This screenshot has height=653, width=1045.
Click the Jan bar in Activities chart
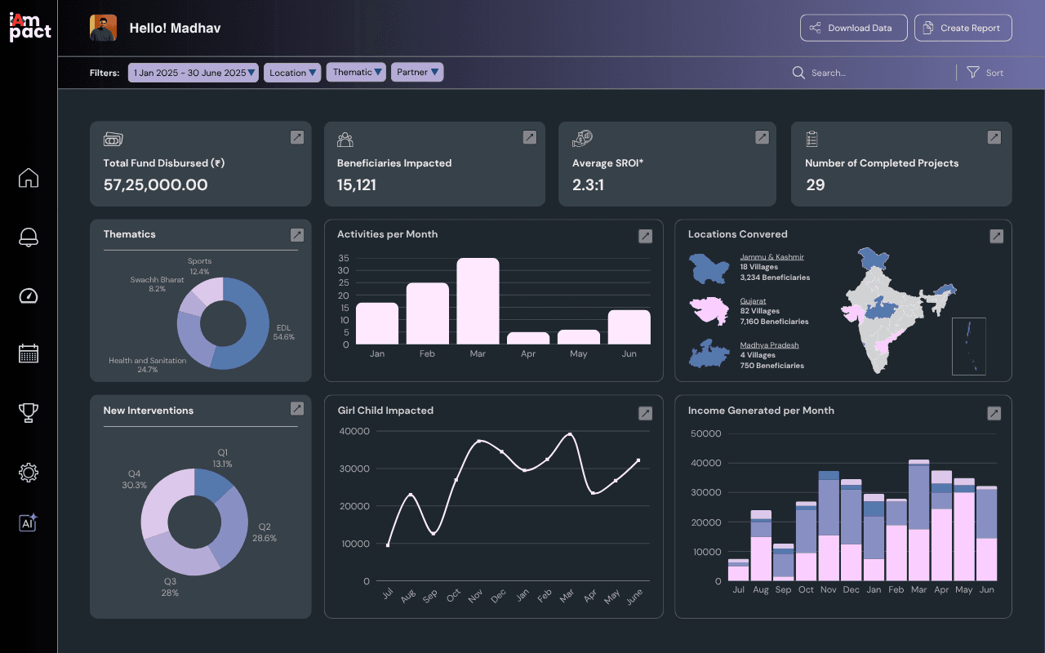[377, 323]
